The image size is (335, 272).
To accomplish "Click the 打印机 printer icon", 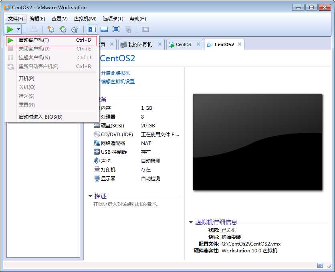I will click(x=97, y=170).
